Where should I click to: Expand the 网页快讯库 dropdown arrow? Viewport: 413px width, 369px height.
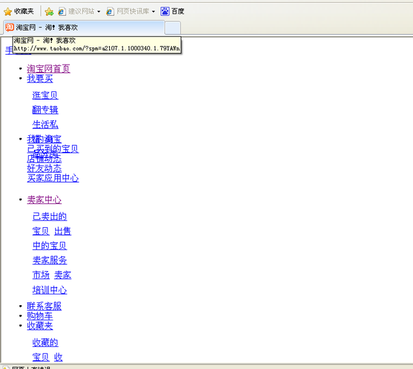(153, 12)
